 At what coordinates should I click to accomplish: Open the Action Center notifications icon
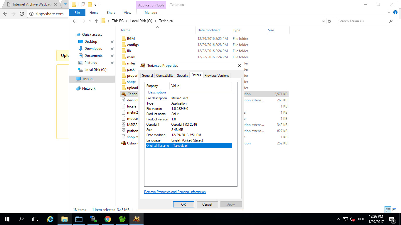(391, 219)
